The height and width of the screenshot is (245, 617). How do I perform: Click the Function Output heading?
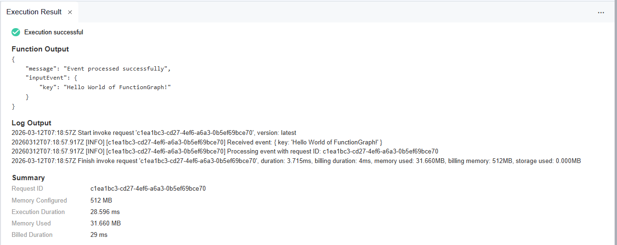[40, 49]
